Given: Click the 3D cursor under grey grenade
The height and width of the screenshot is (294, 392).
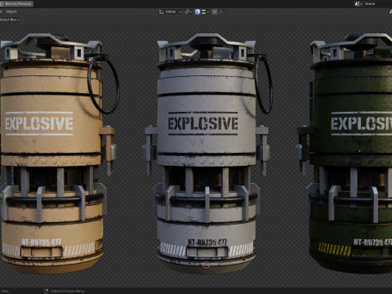Looking at the screenshot, I should [207, 265].
